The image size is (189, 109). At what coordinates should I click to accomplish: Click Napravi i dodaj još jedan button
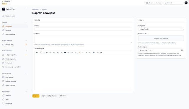point(49,96)
